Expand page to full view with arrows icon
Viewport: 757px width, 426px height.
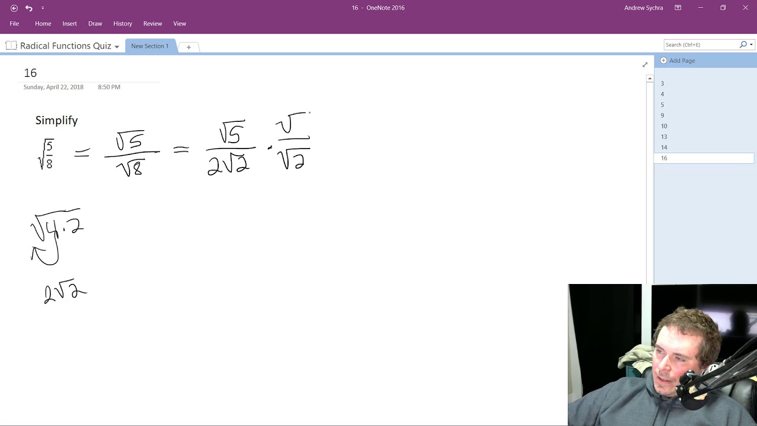(645, 64)
